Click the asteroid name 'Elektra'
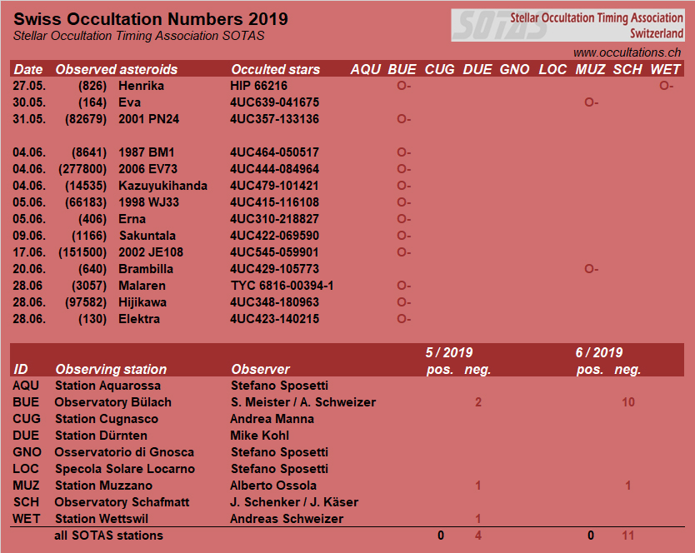 coord(138,319)
